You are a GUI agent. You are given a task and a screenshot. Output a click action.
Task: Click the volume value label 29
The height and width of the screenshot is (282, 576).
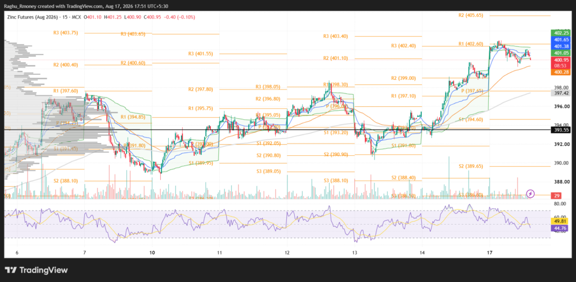[x=557, y=195]
